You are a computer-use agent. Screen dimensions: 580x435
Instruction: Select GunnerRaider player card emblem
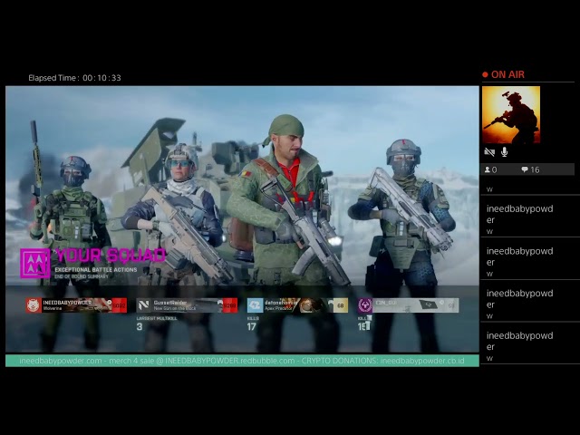click(x=144, y=305)
